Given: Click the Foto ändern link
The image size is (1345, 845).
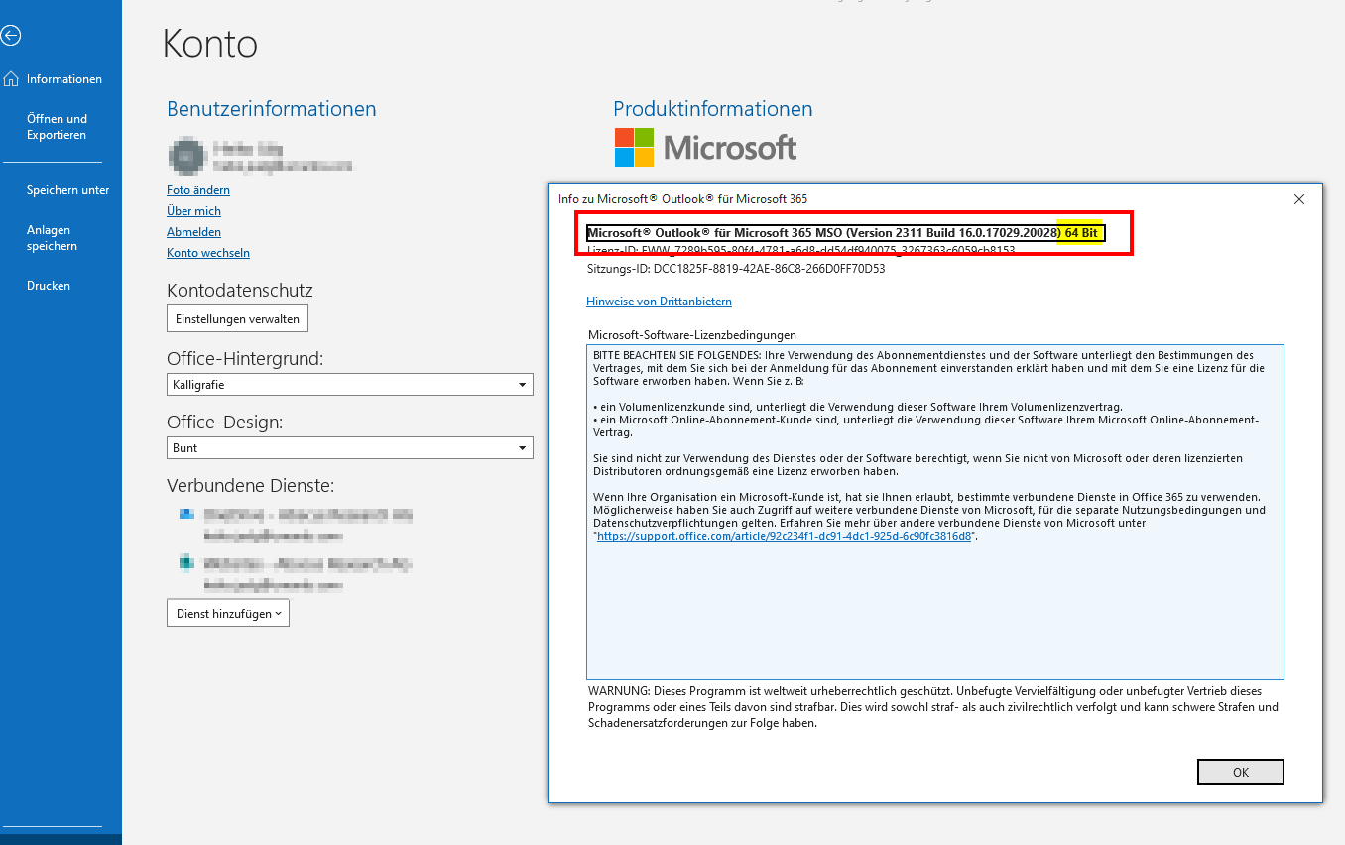Looking at the screenshot, I should coord(198,190).
